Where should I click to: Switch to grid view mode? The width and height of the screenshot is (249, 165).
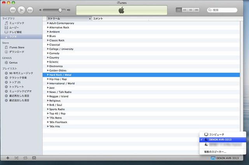(191, 10)
